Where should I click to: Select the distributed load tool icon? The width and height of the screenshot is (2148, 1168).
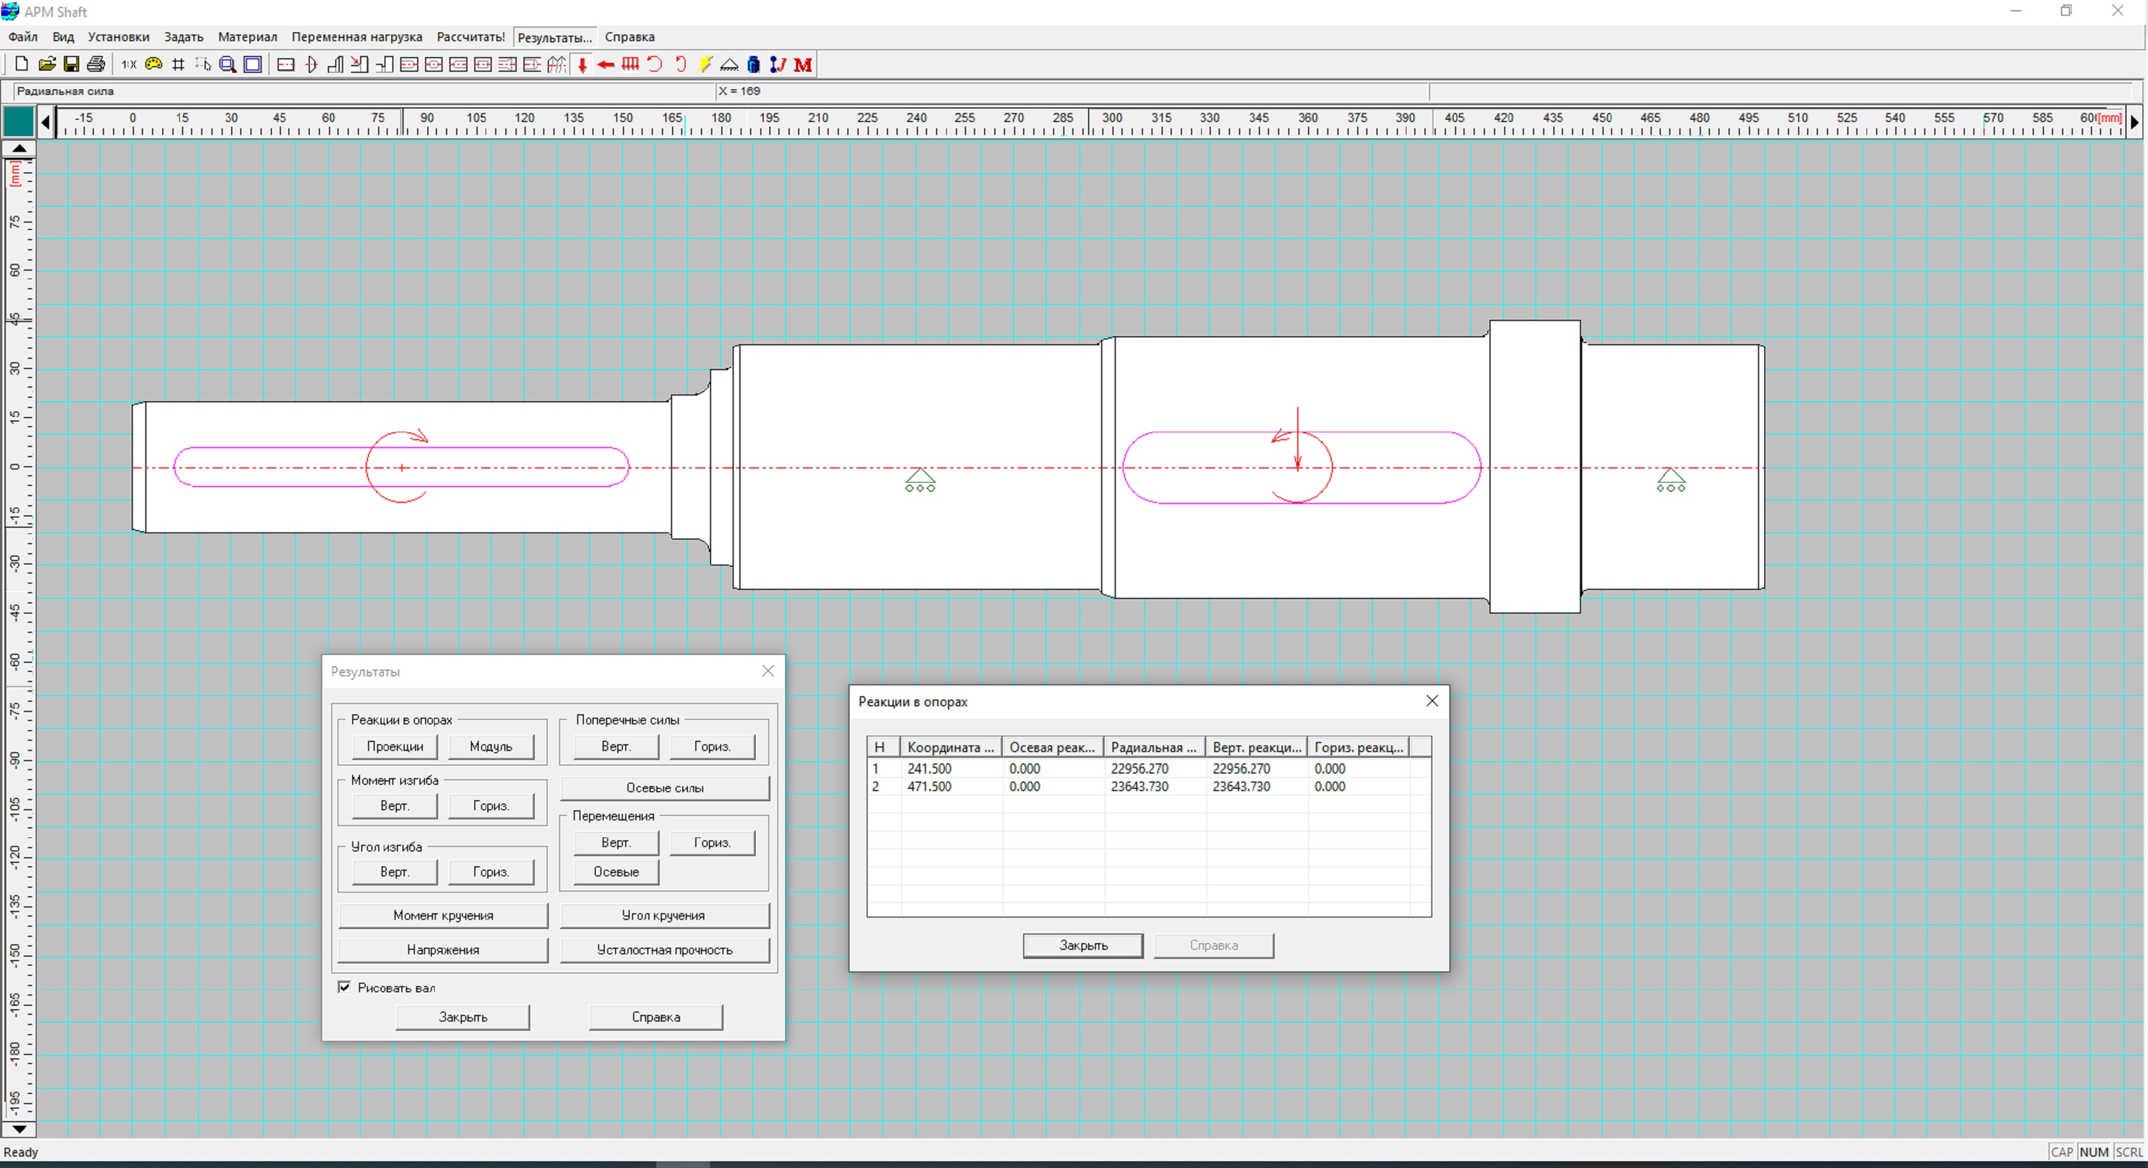point(630,64)
